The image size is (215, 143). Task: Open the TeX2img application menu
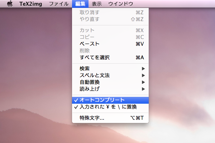(31, 4)
